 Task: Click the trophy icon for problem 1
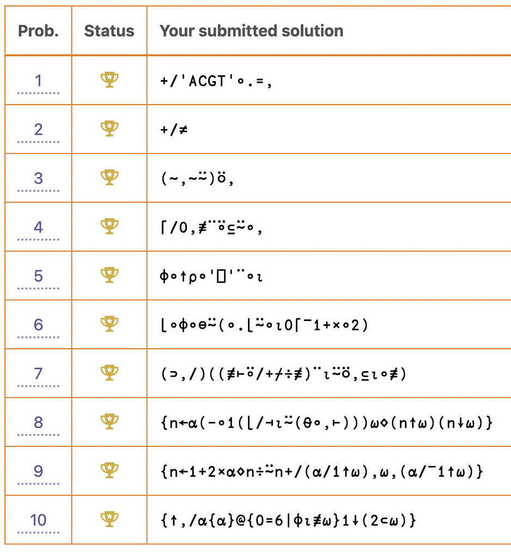[x=108, y=80]
